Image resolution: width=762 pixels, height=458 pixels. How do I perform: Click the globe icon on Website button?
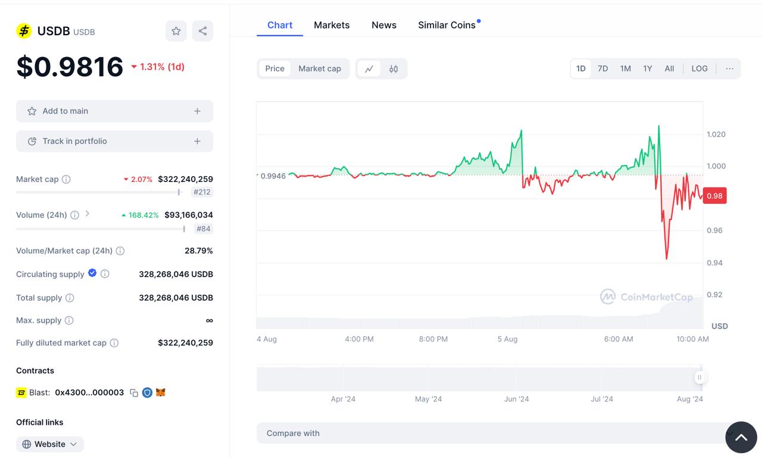pyautogui.click(x=27, y=444)
